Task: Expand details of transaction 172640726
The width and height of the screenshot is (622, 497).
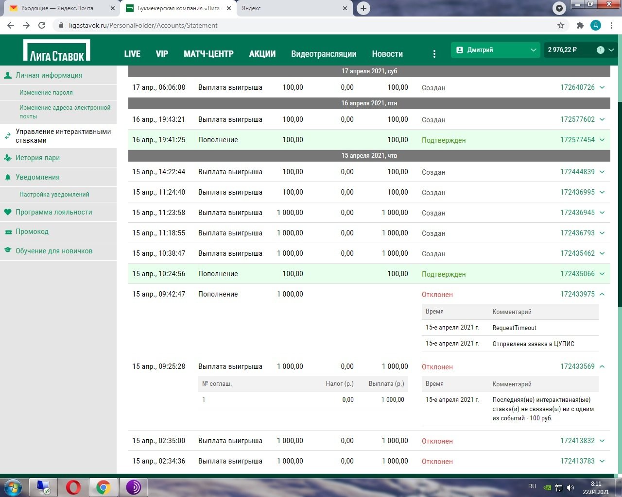Action: click(x=602, y=87)
